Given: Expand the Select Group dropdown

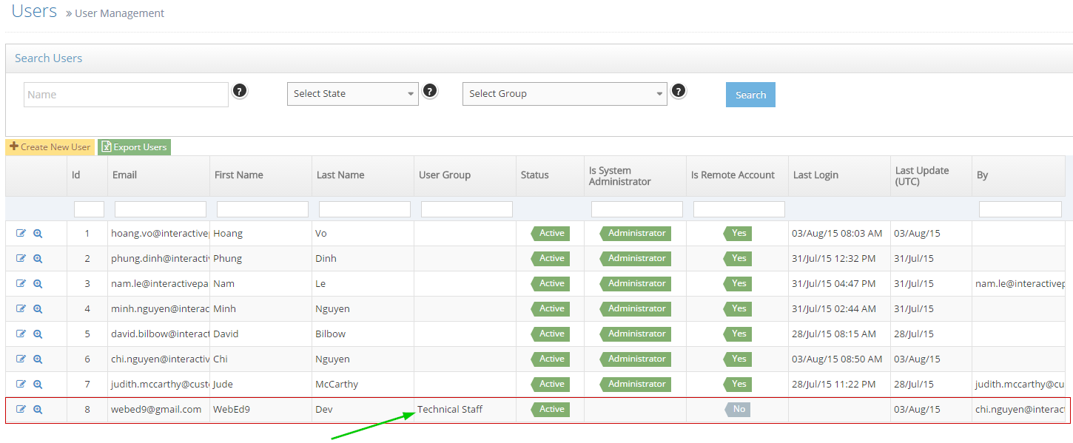Looking at the screenshot, I should pos(565,94).
